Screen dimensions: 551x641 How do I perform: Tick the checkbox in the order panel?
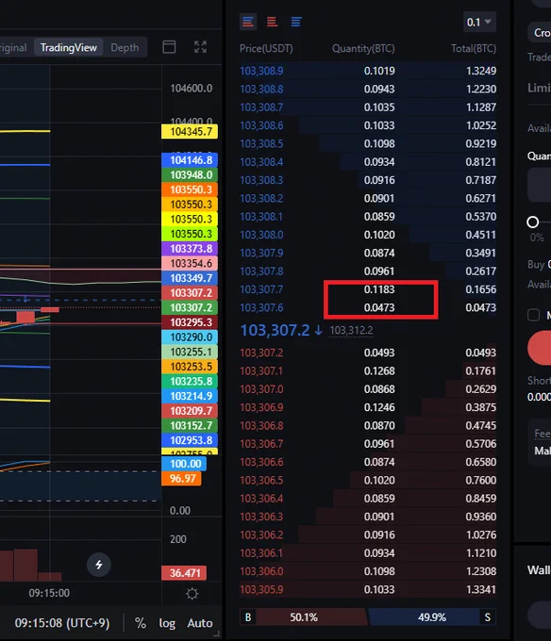tap(533, 315)
